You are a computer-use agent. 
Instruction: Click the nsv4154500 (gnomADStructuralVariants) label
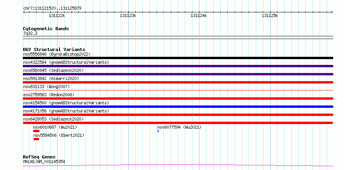tap(66, 103)
